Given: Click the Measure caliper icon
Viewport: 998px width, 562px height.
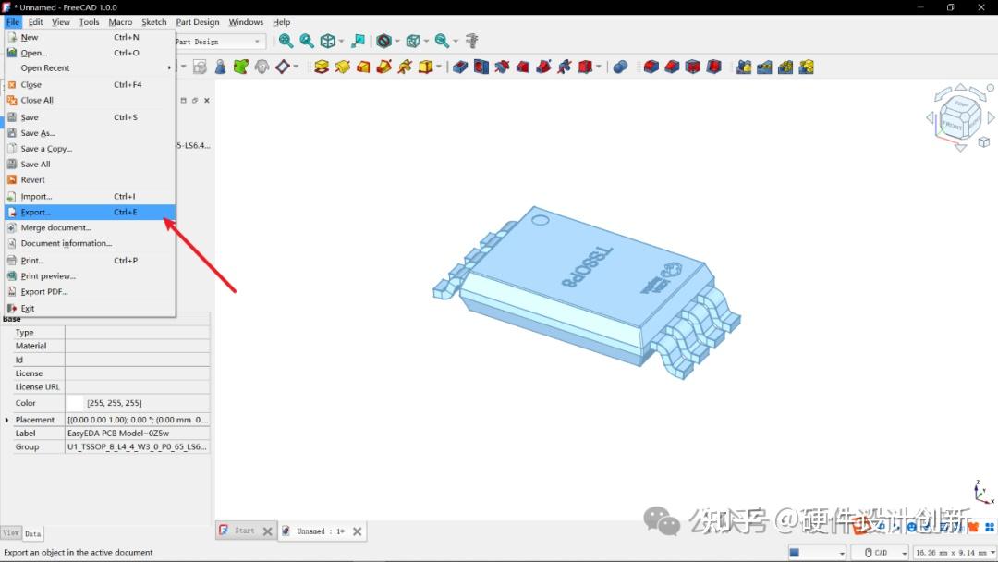Looking at the screenshot, I should coord(471,42).
